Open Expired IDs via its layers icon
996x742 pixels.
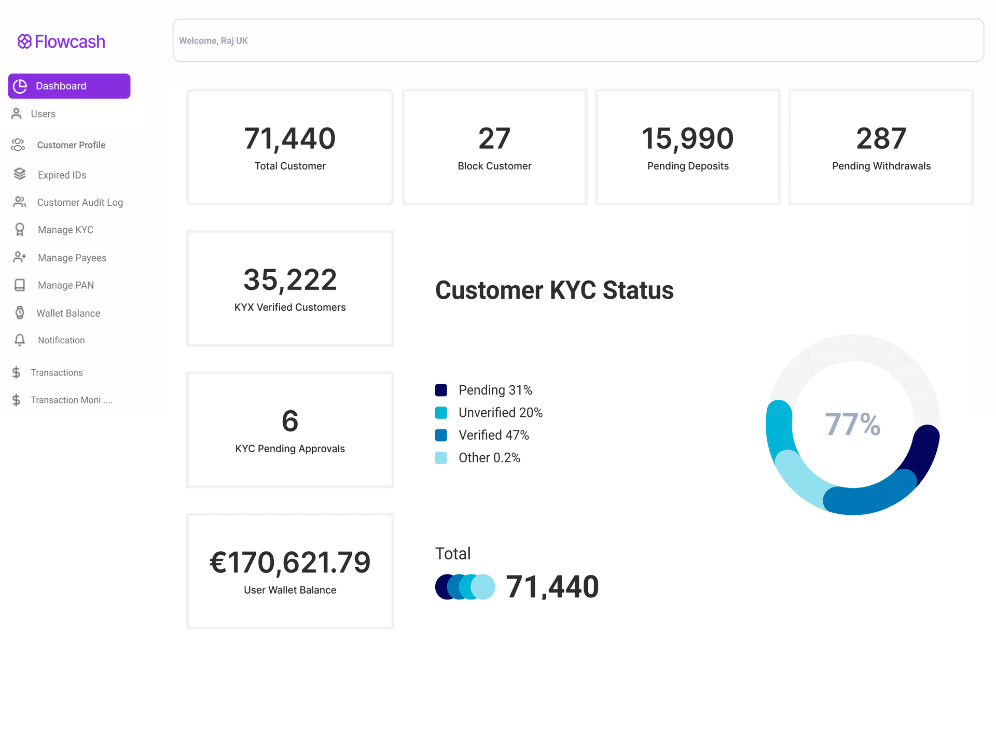pos(20,174)
